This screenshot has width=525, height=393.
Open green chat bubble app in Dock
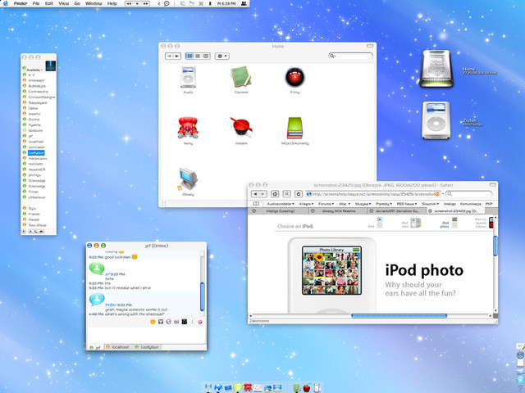point(238,387)
